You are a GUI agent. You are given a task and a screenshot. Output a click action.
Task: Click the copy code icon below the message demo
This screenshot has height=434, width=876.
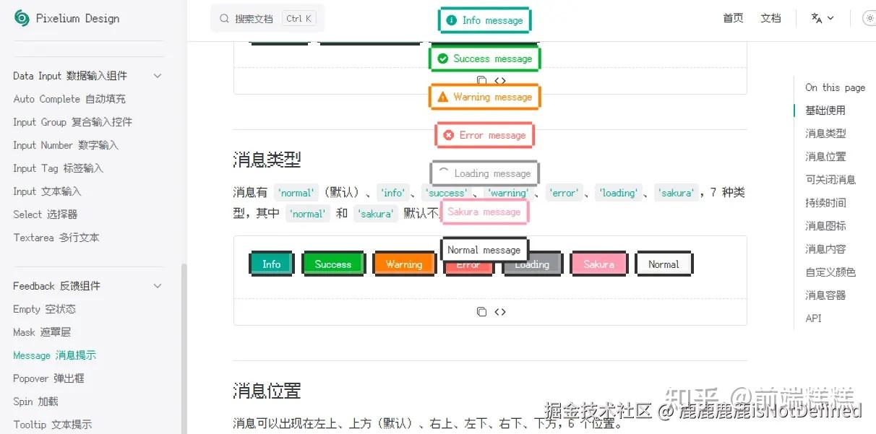pos(482,311)
